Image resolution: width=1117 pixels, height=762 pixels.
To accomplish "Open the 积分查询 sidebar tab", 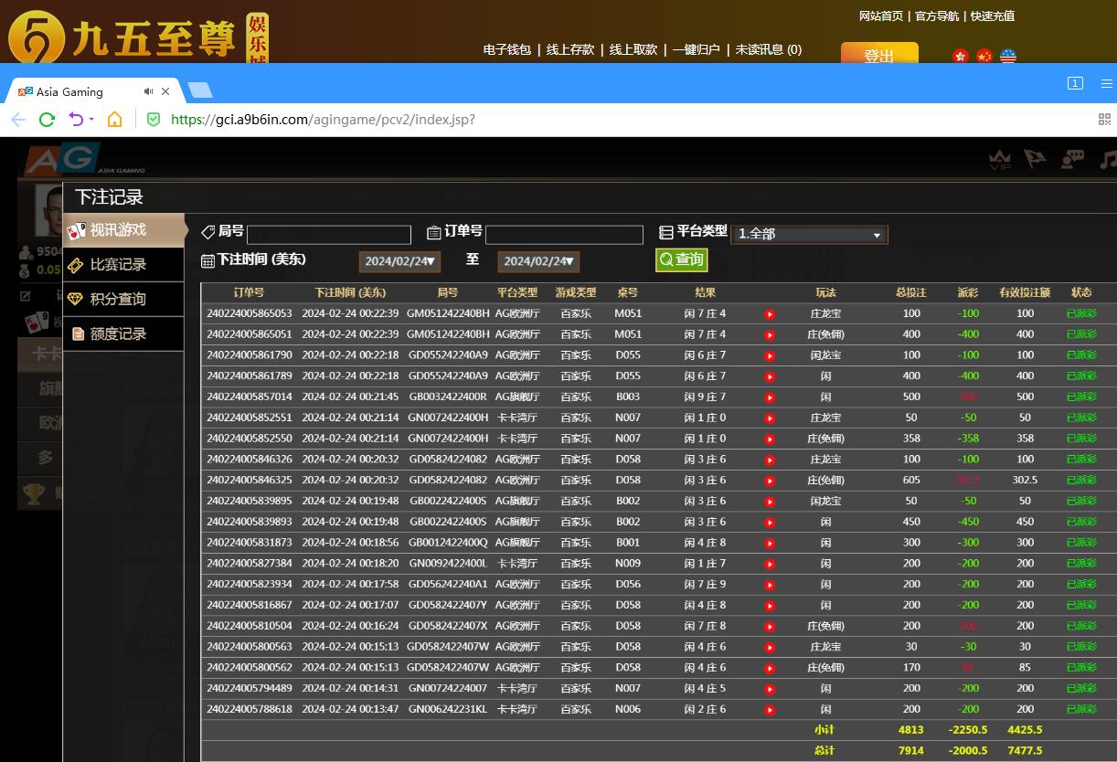I will (118, 300).
